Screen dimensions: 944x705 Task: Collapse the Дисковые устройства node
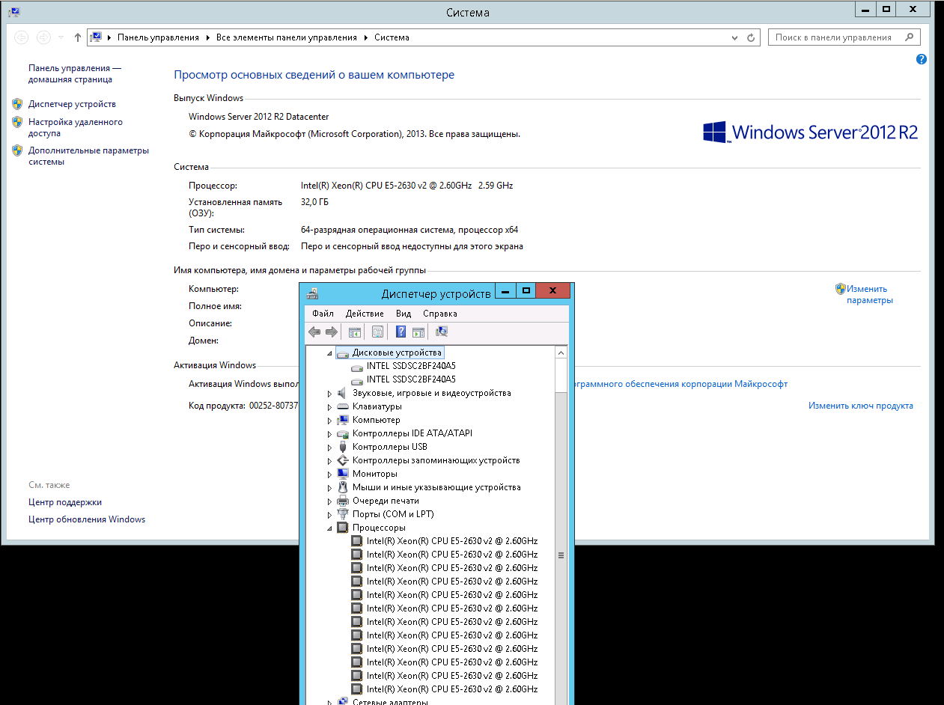pyautogui.click(x=329, y=352)
